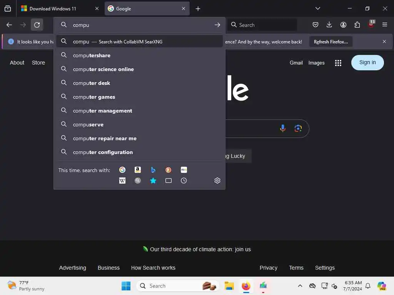Open Firefox View tab list icon

tap(8, 8)
